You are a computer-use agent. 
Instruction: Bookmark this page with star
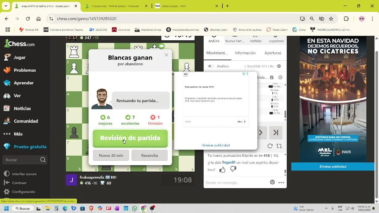(331, 19)
